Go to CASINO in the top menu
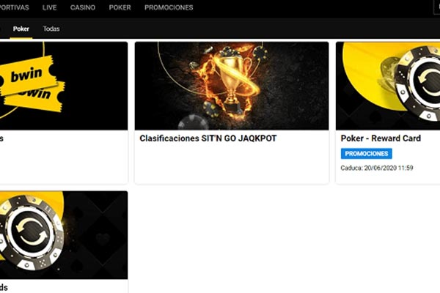 point(82,7)
